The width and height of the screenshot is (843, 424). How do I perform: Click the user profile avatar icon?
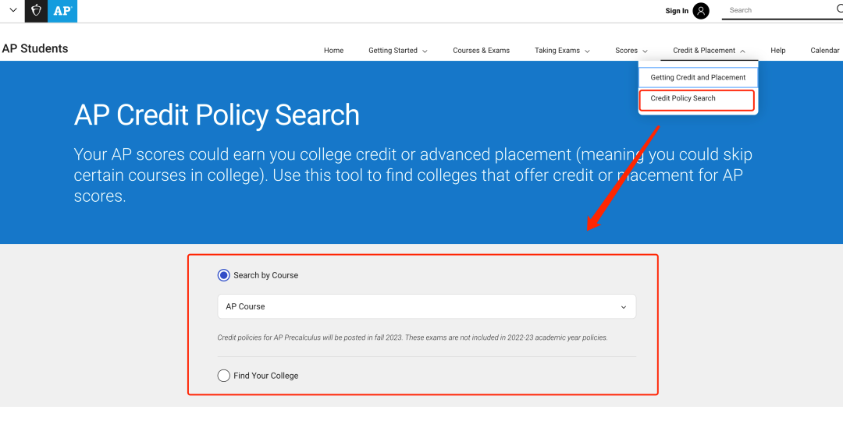[701, 11]
